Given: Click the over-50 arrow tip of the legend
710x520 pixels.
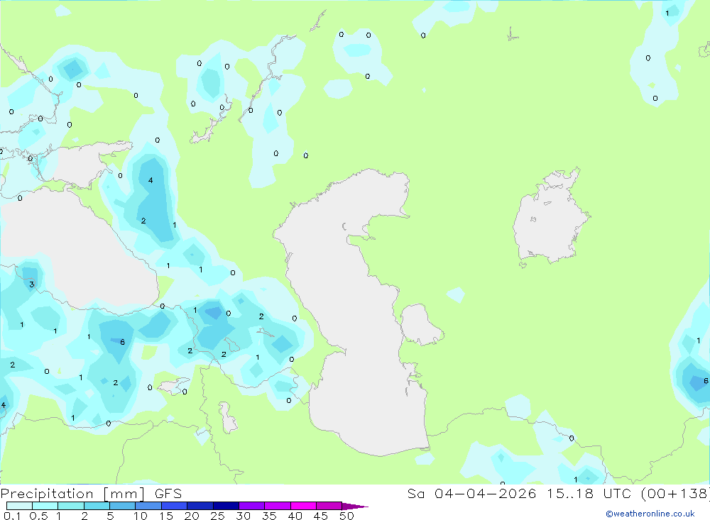Looking at the screenshot, I should click(355, 507).
